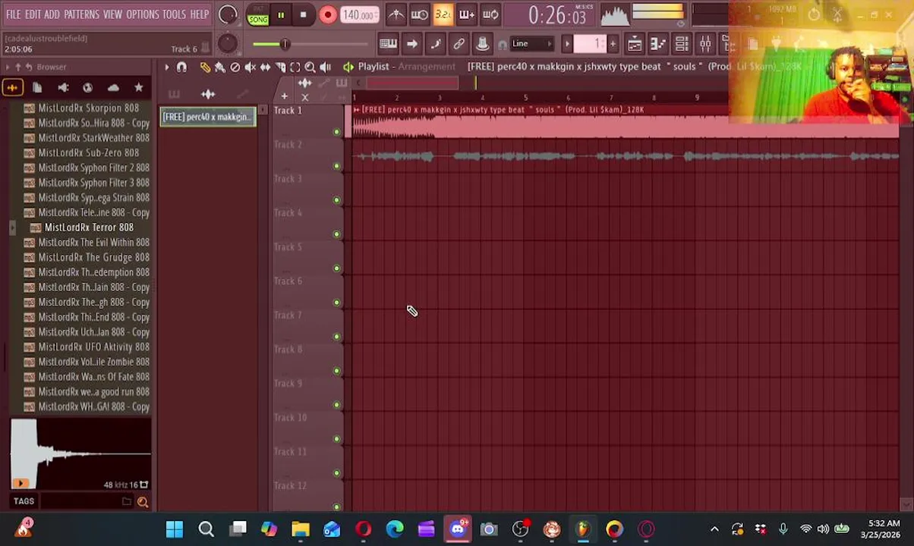
Task: Open the browser cloud library tab
Action: (113, 88)
